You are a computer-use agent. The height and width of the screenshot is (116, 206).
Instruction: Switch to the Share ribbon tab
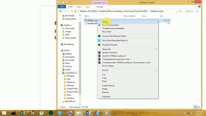pyautogui.click(x=79, y=7)
